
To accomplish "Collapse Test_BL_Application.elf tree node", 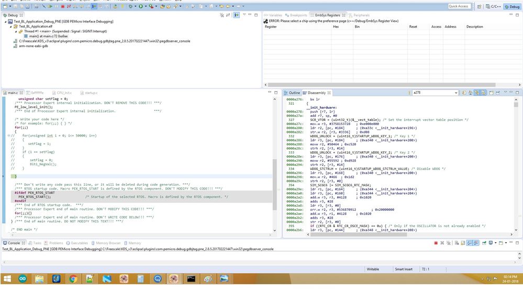I will [10, 27].
